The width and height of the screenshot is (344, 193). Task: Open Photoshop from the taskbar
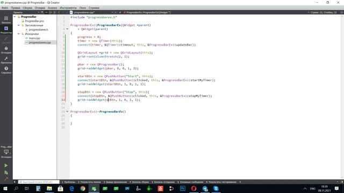(x=183, y=188)
